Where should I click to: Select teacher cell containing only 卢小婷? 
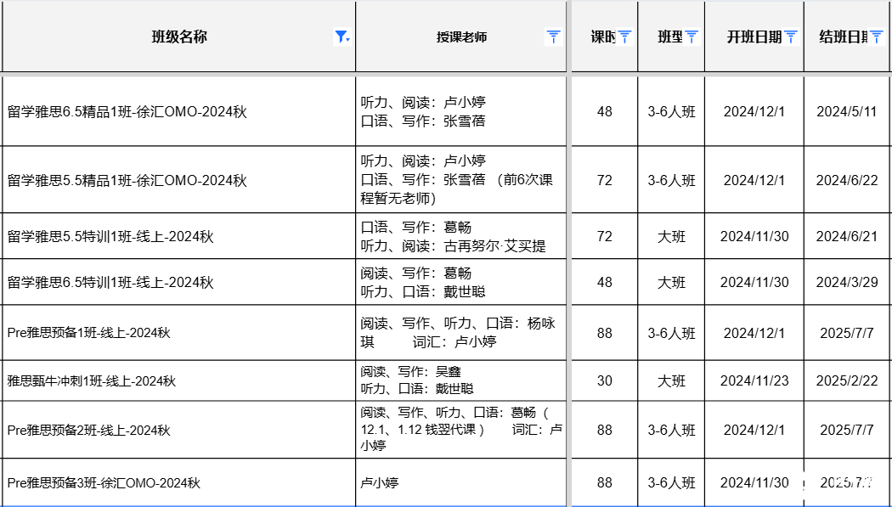click(x=461, y=482)
